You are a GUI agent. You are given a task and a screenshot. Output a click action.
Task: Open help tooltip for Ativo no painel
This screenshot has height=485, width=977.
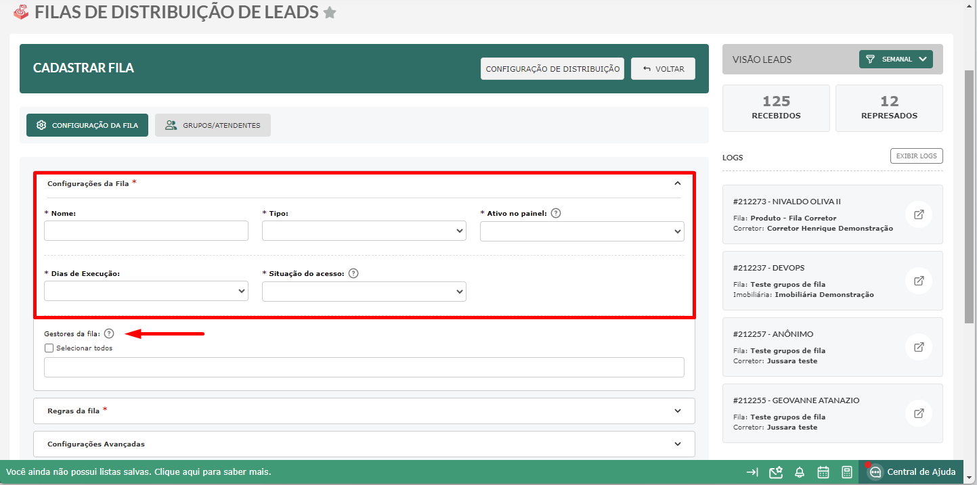click(x=556, y=213)
